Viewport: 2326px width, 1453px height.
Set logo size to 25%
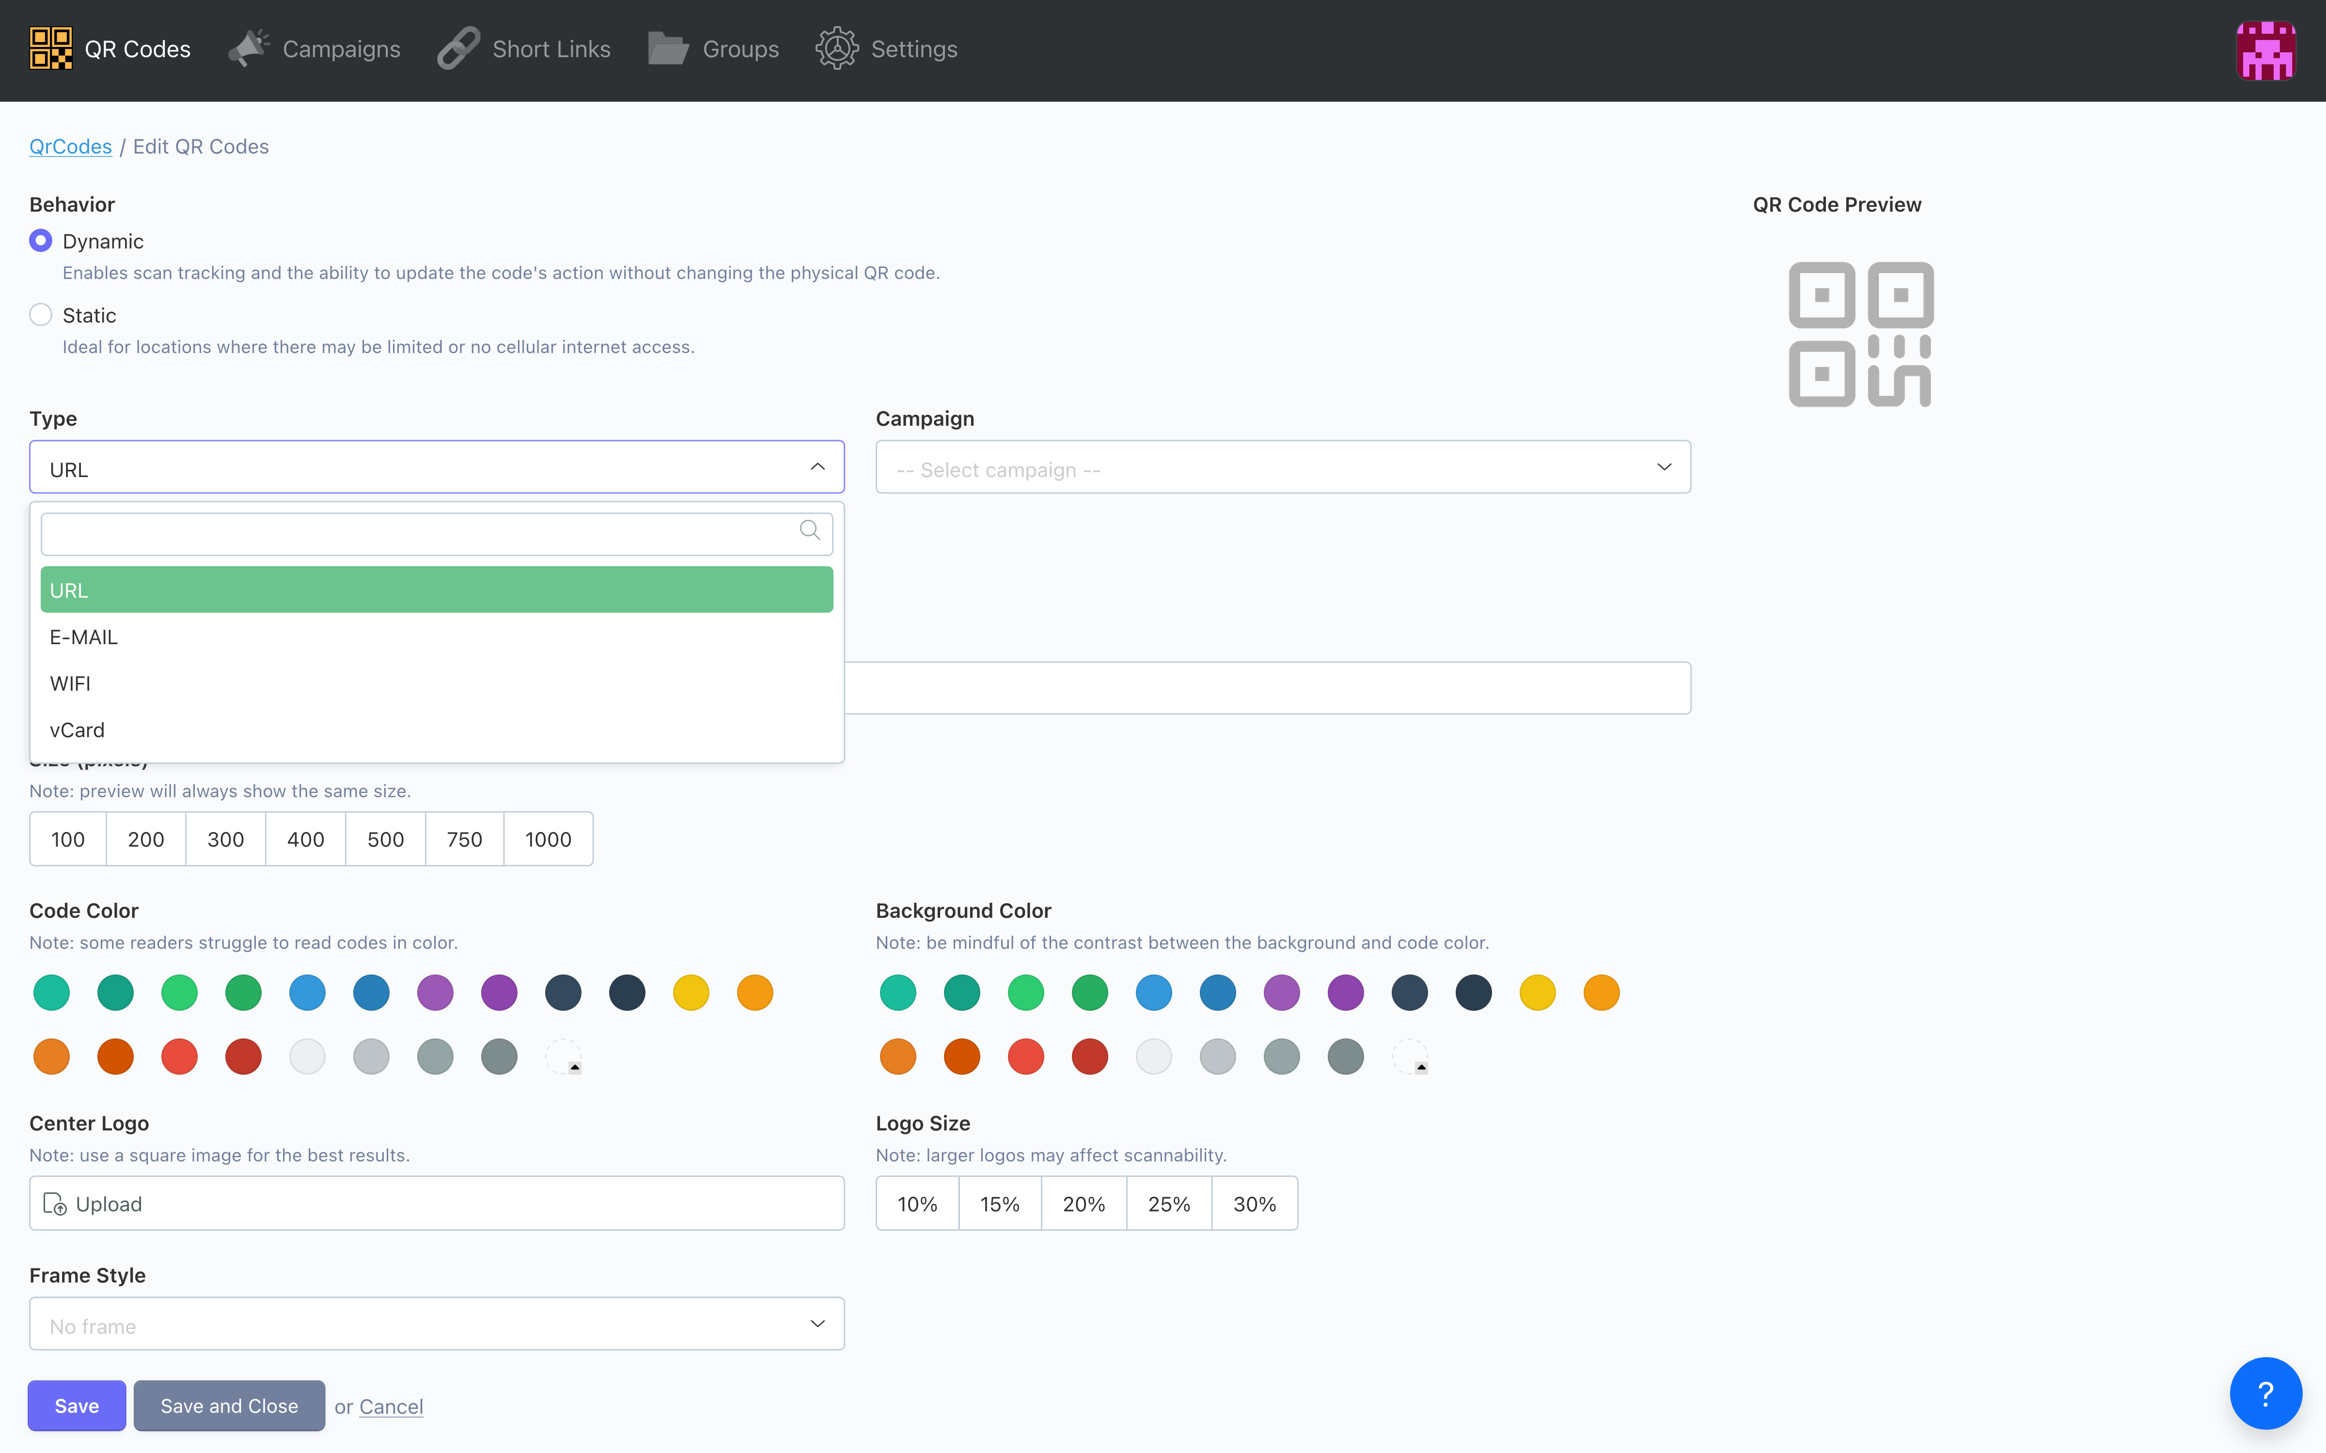(1169, 1204)
